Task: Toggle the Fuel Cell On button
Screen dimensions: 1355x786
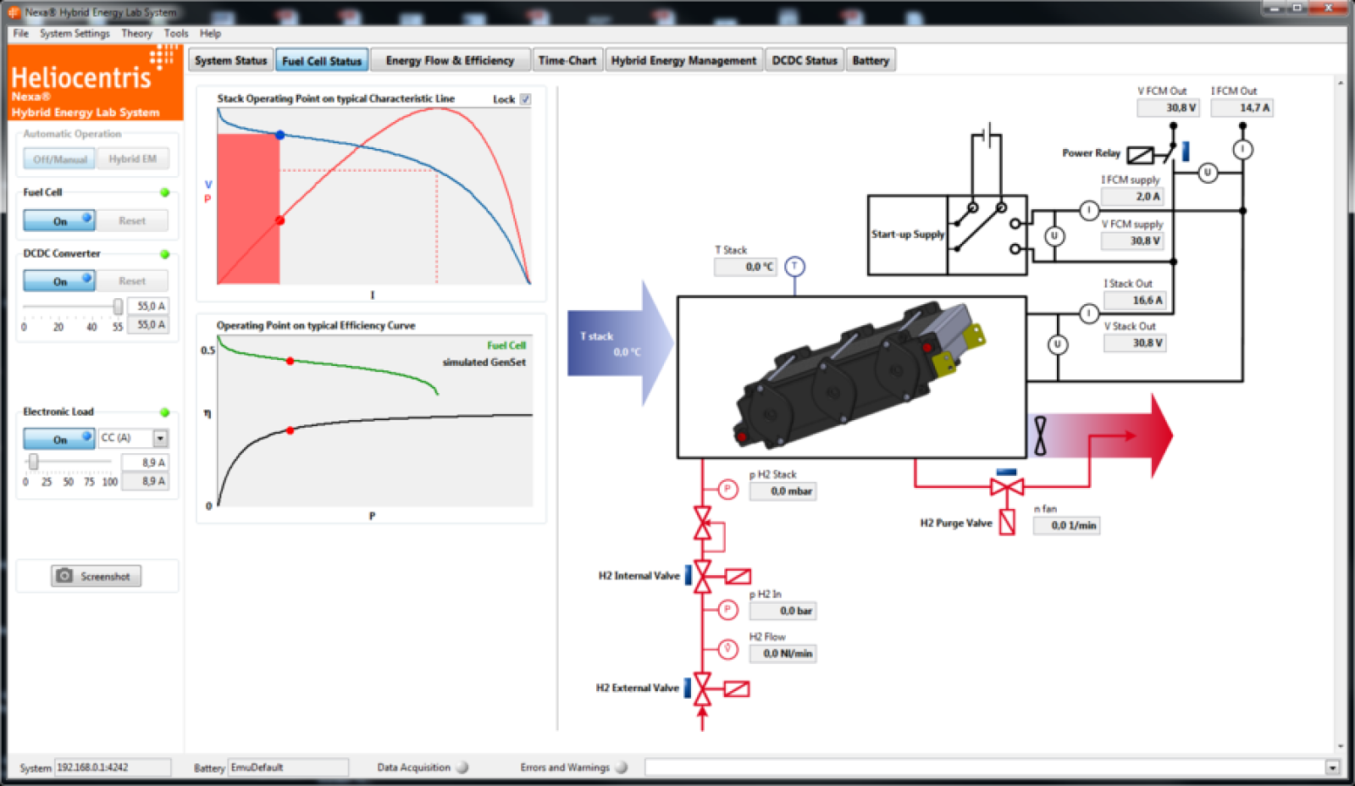Action: (59, 220)
